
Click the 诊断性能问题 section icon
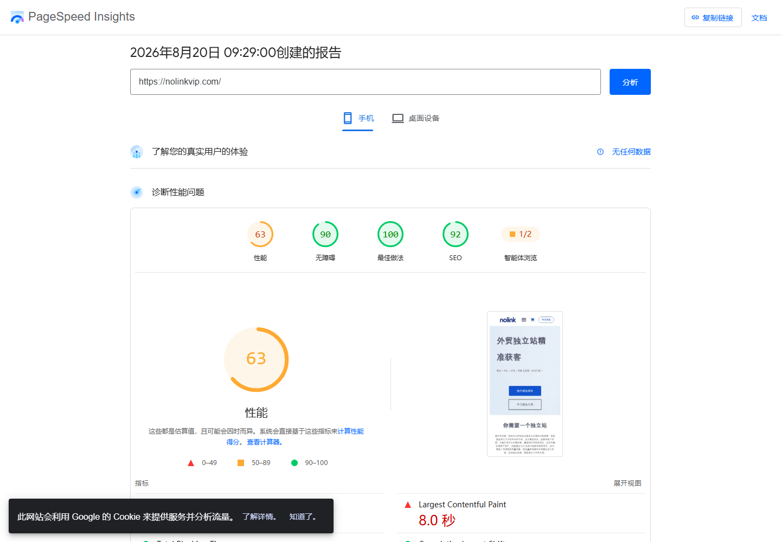pyautogui.click(x=137, y=192)
